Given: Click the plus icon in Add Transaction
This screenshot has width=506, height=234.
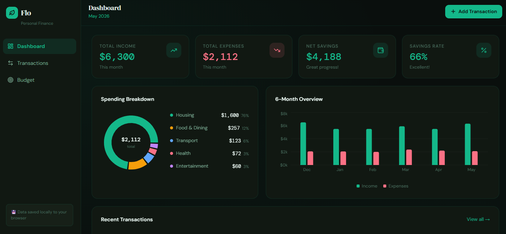Looking at the screenshot, I should click(453, 12).
